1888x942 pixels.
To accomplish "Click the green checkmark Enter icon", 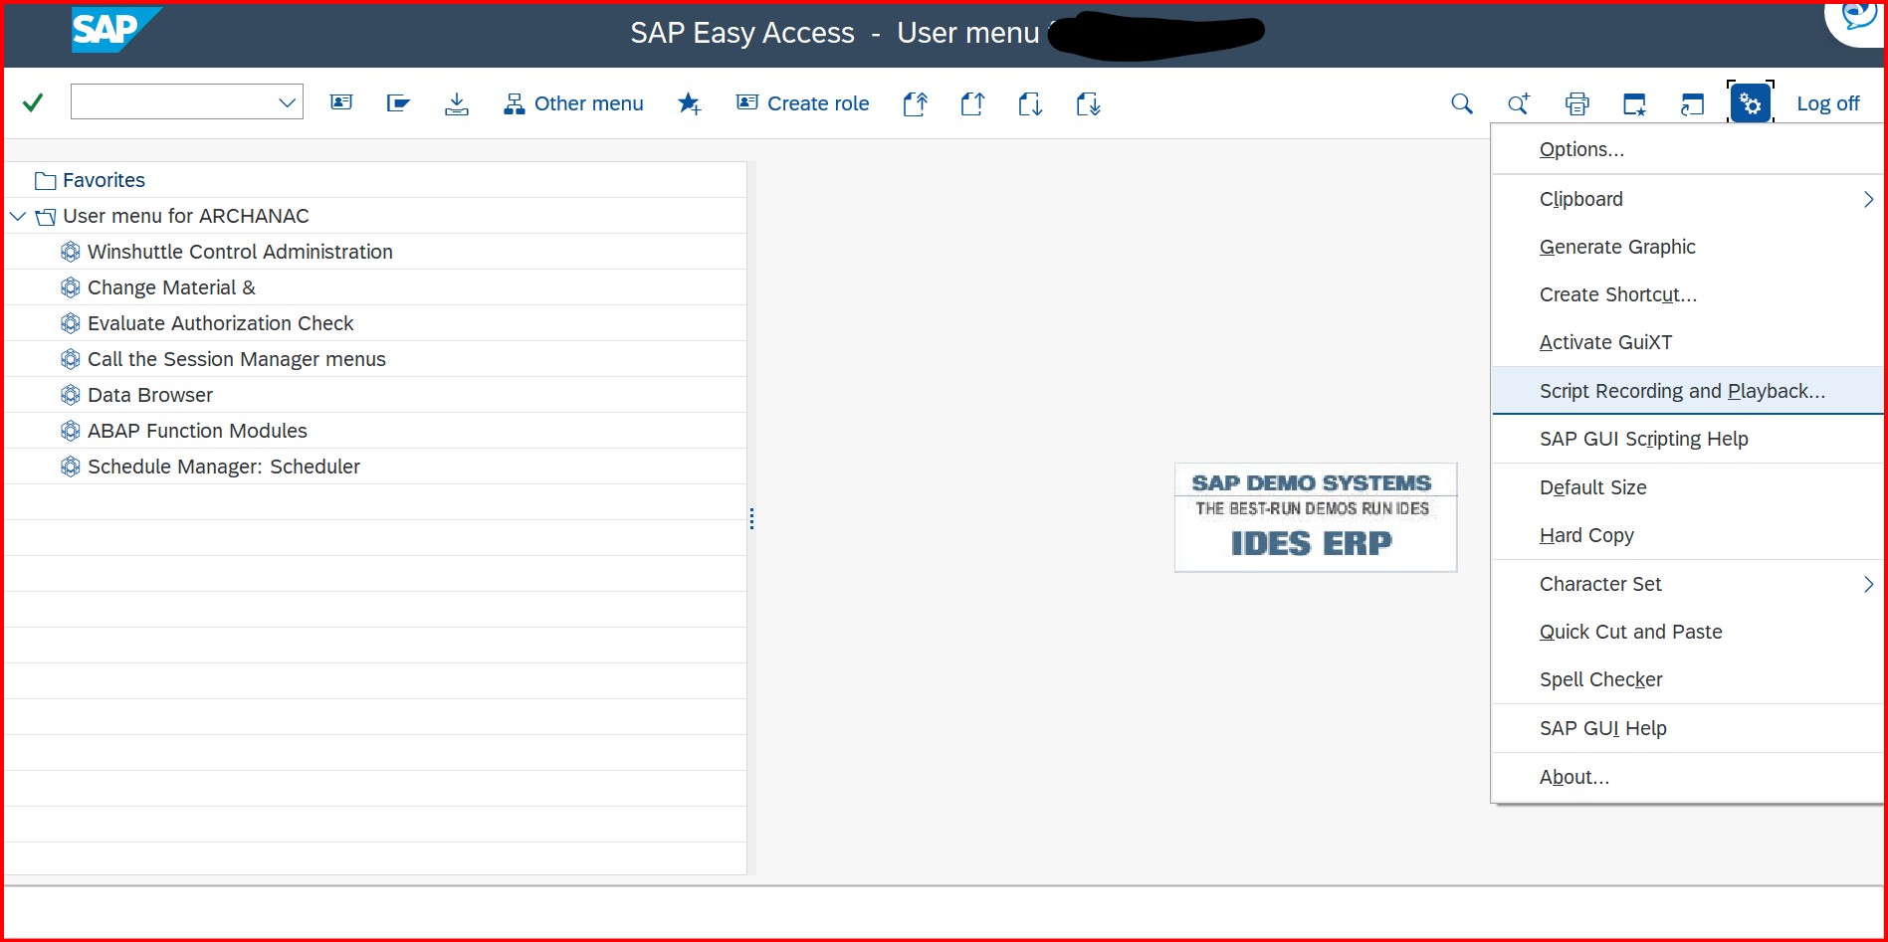I will 33,102.
